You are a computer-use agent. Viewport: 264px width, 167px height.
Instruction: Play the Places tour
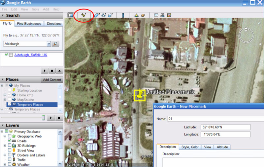click(x=51, y=118)
